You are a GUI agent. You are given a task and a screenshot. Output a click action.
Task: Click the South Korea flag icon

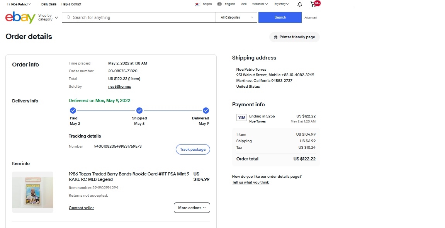coord(197,4)
